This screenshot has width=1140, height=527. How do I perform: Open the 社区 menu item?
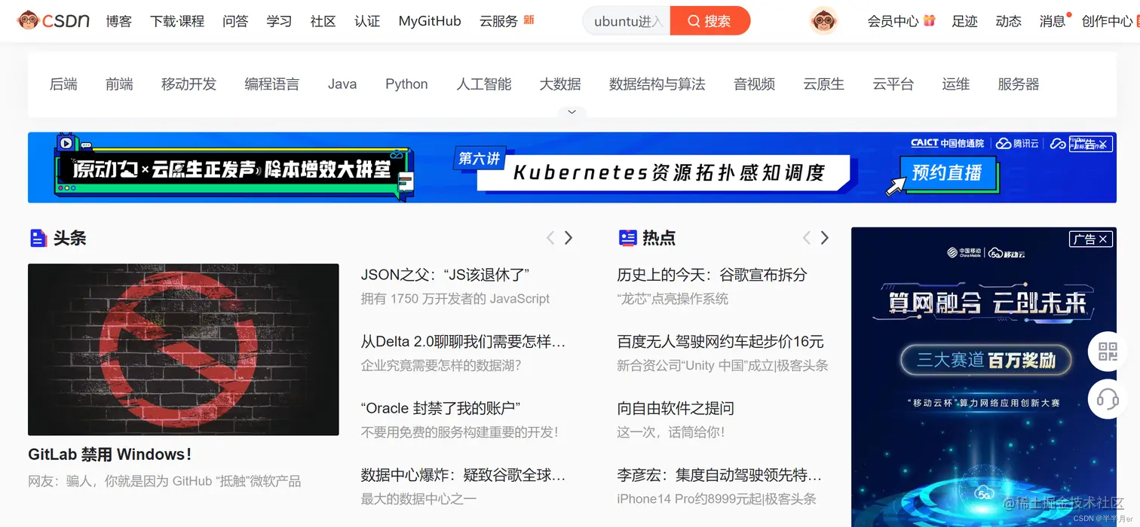(323, 21)
